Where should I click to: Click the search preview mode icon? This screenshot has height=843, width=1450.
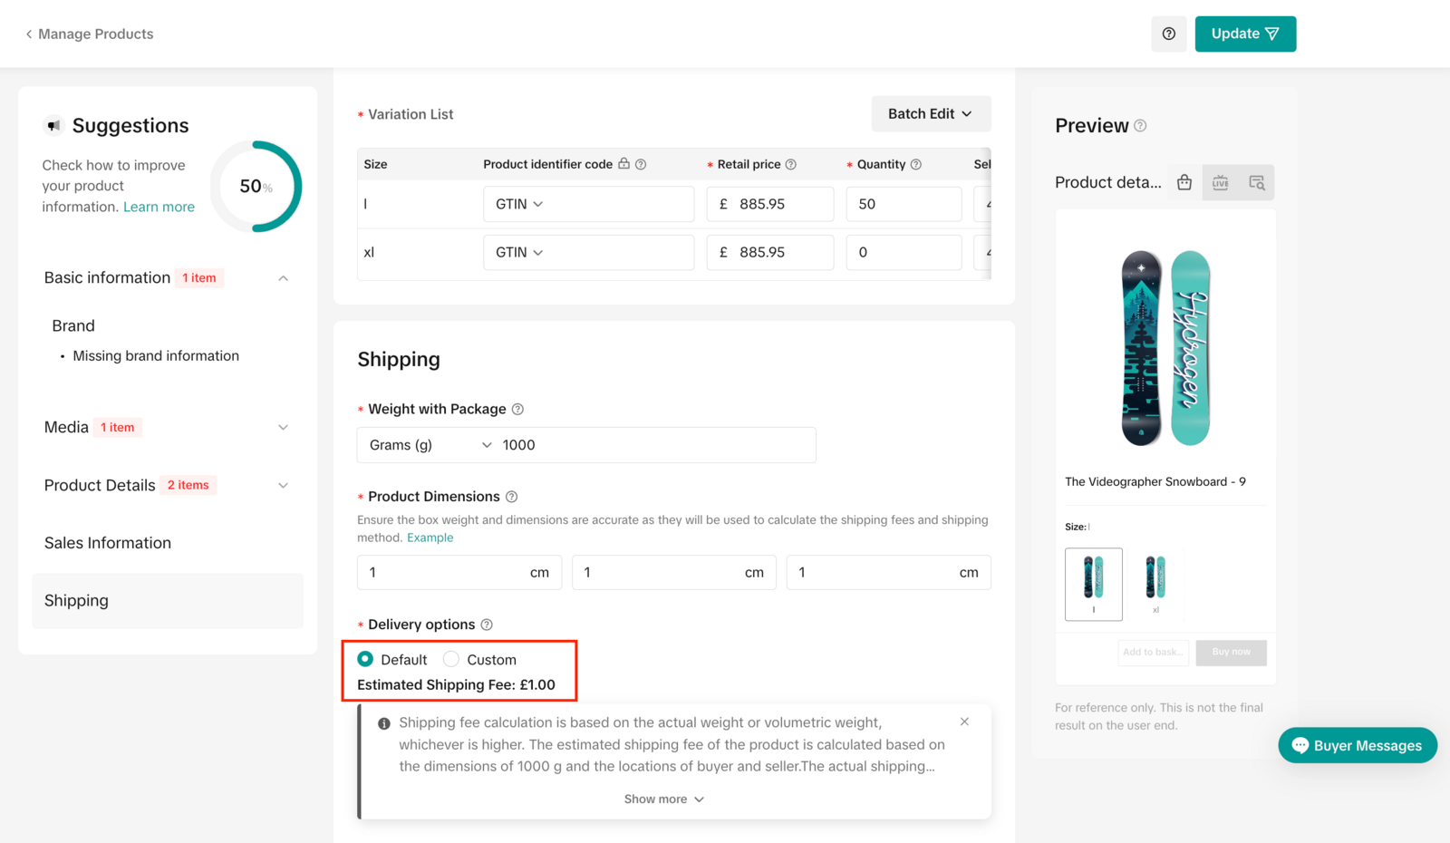tap(1256, 182)
